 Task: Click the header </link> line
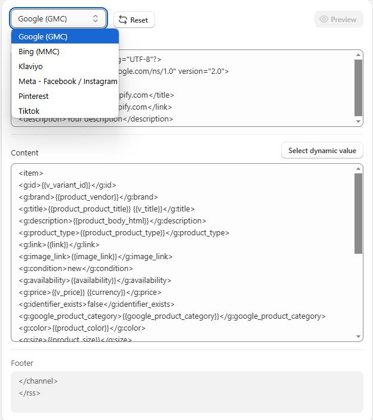coord(146,107)
